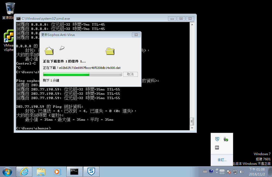
Task: Open network connection tray icon
Action: pos(235,172)
